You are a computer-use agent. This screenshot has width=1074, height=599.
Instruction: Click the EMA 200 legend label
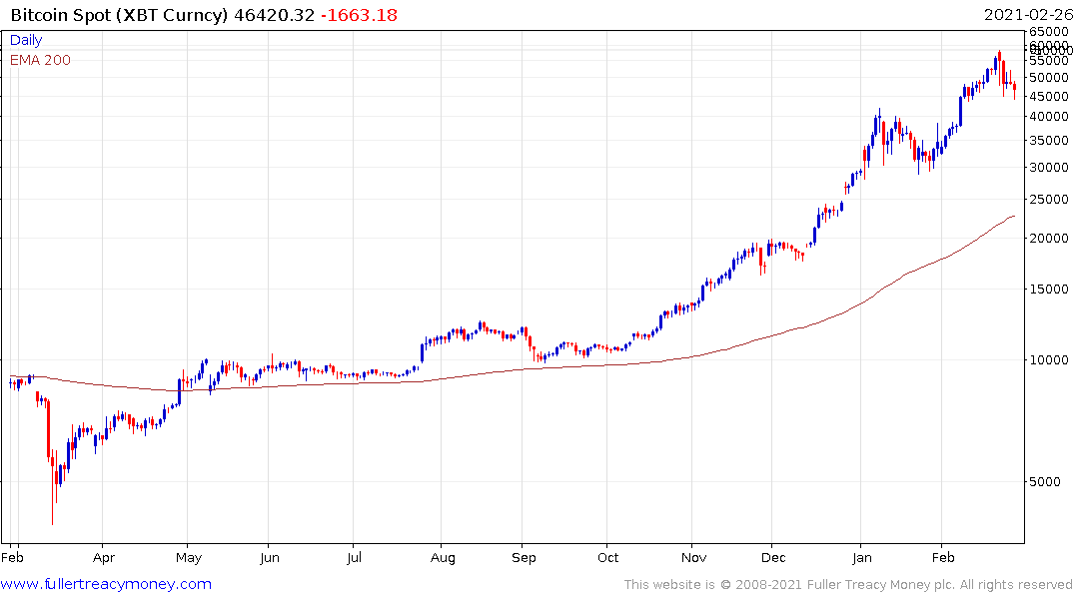(x=40, y=60)
